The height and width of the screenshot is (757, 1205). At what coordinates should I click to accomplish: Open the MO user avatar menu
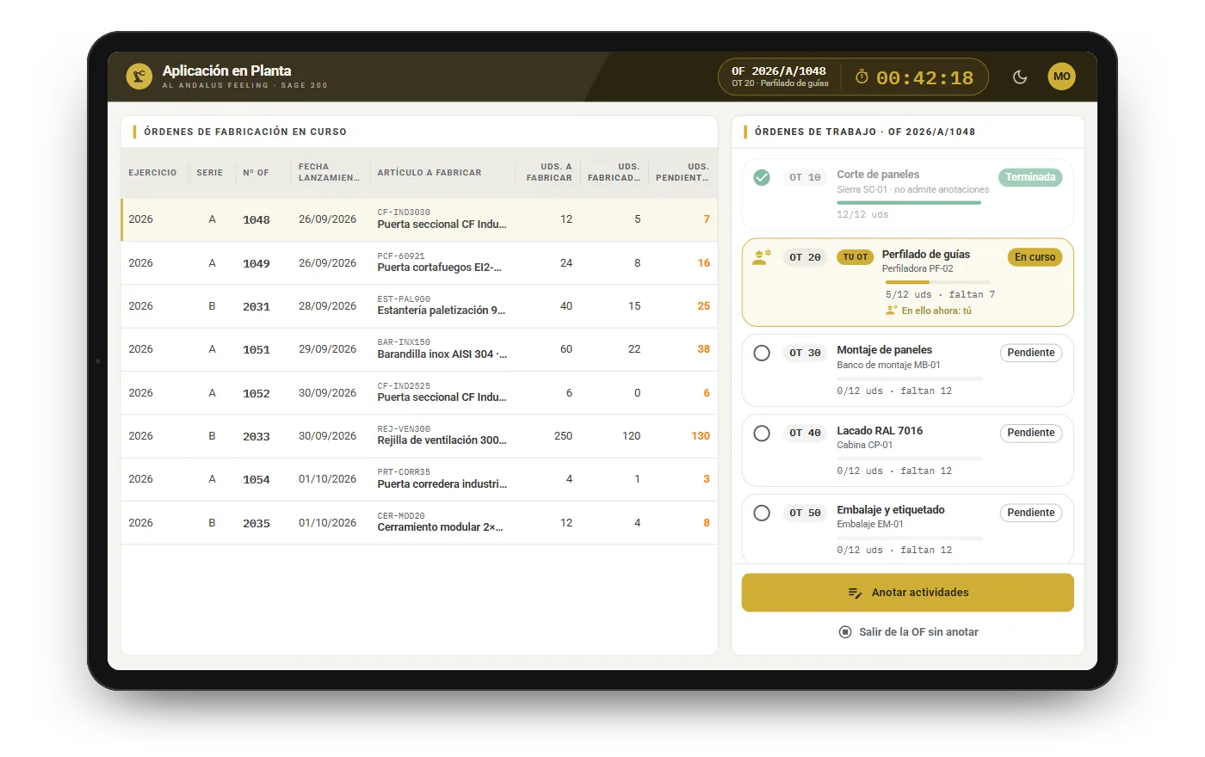pos(1062,77)
